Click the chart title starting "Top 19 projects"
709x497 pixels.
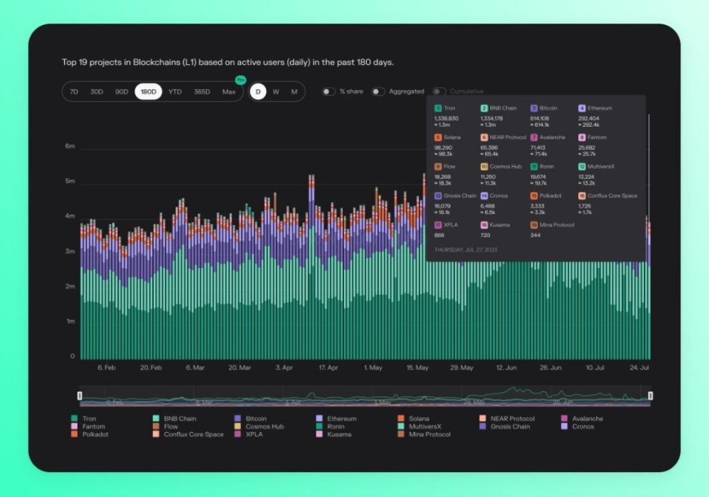point(227,62)
